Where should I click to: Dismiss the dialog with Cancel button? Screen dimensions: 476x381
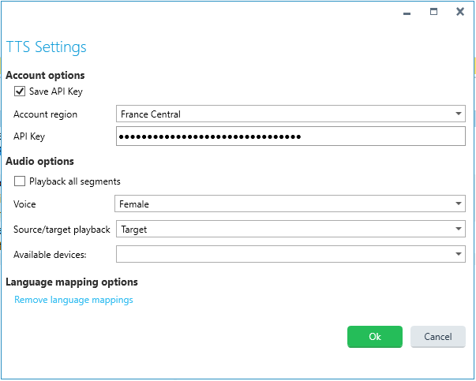(438, 336)
